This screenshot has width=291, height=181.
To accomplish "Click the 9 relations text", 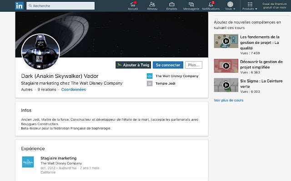I will 47,90.
